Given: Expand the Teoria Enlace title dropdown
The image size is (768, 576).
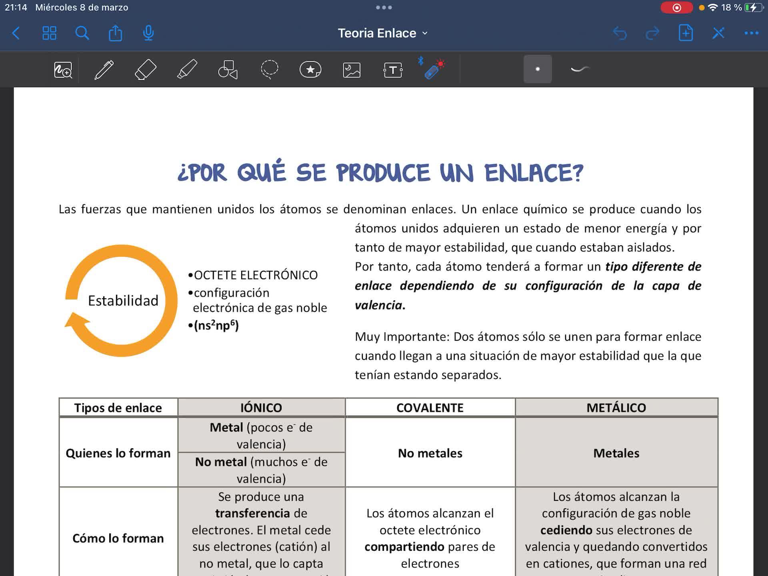Looking at the screenshot, I should coord(382,33).
